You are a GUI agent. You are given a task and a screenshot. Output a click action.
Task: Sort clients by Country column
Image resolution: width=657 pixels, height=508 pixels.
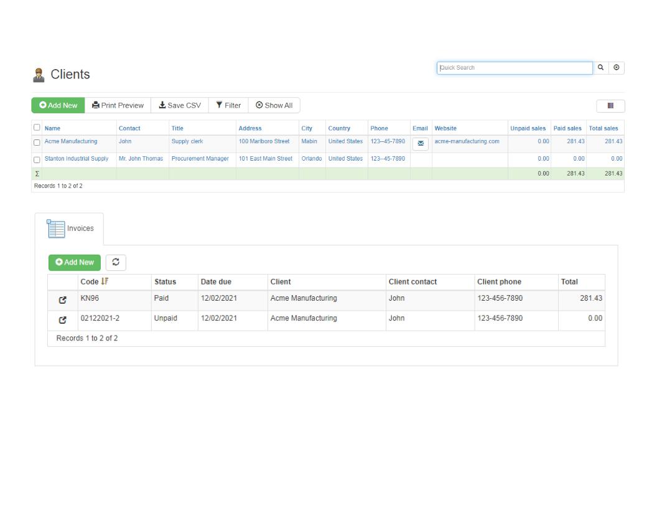(x=339, y=128)
